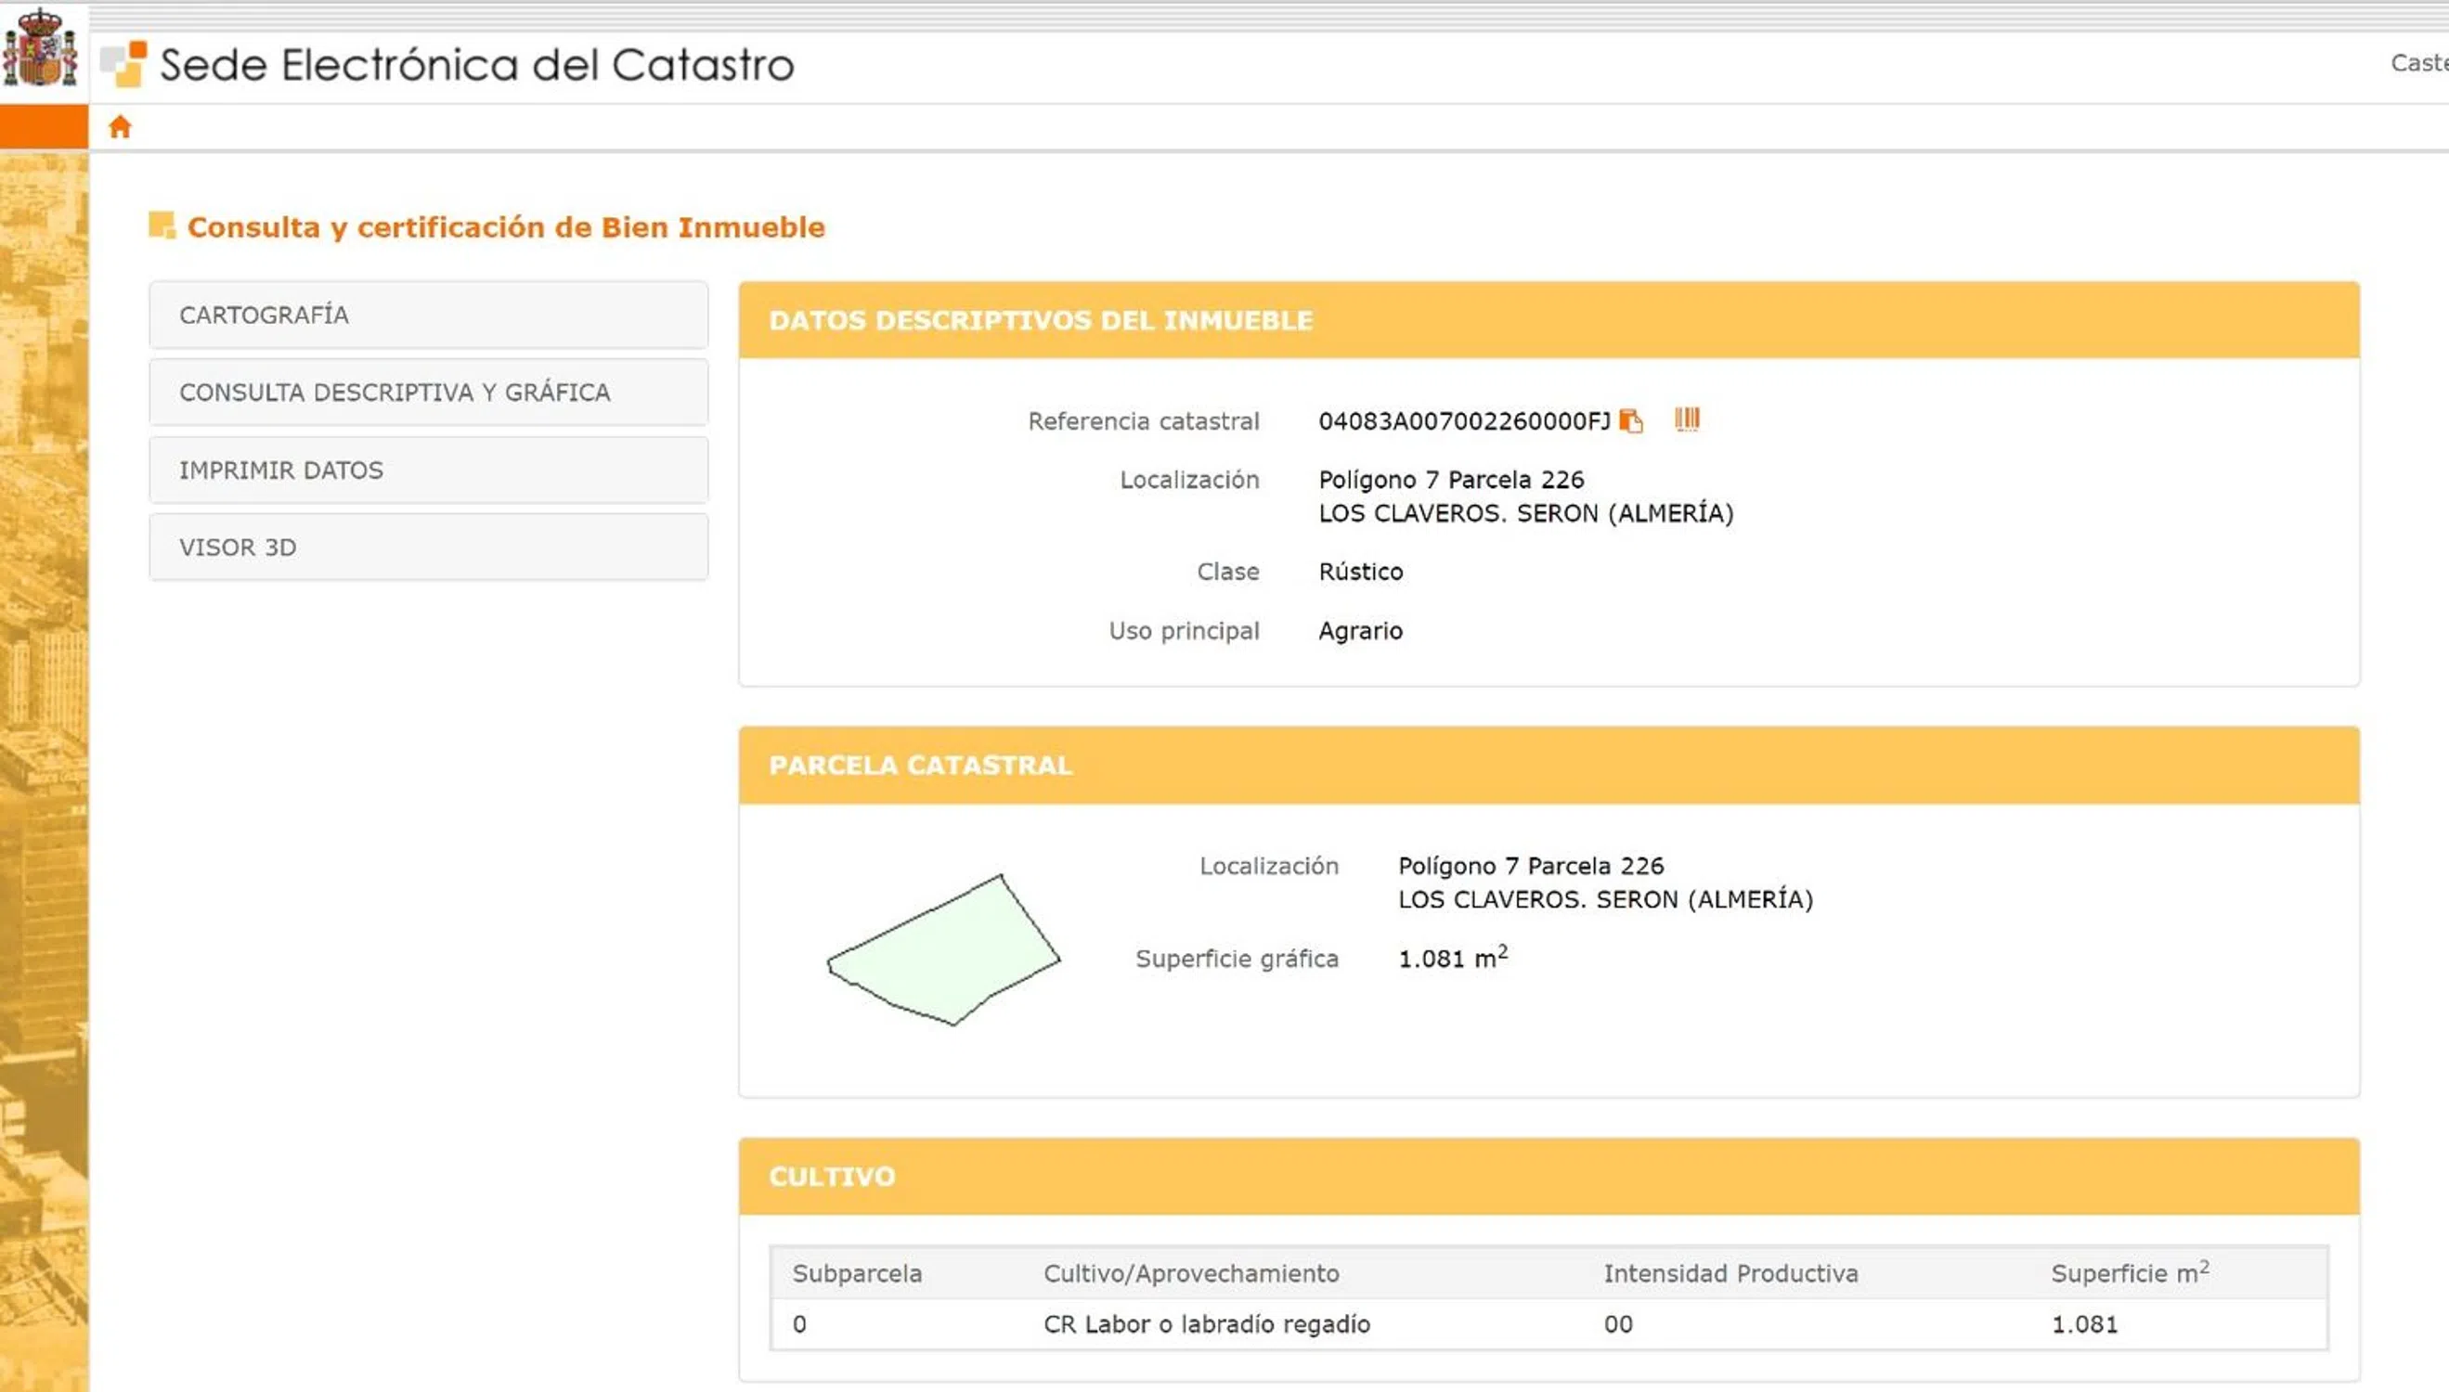Click the cadastral reference 04083A007002260000FJ text
Image resolution: width=2449 pixels, height=1392 pixels.
pos(1463,421)
